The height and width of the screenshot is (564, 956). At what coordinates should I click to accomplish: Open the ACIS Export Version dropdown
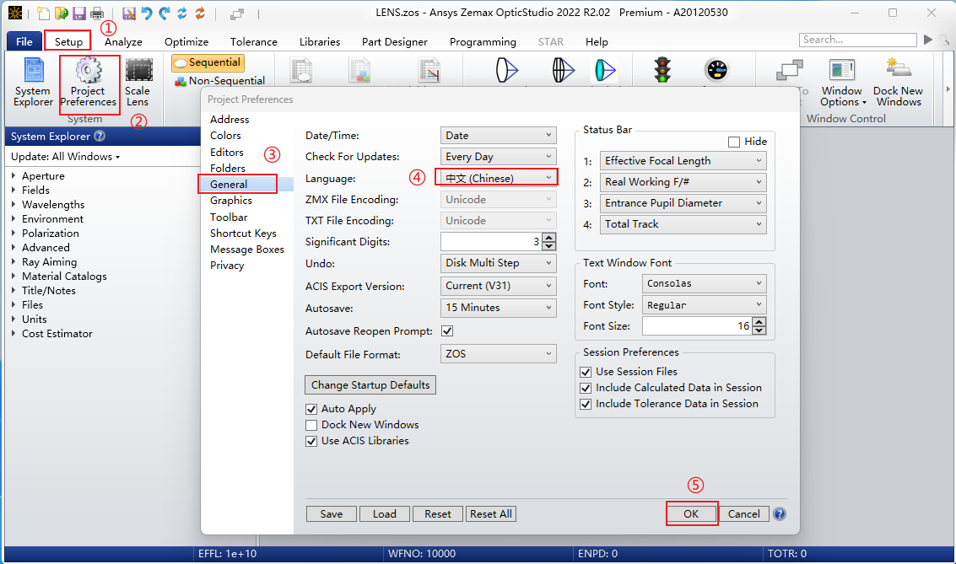click(498, 286)
